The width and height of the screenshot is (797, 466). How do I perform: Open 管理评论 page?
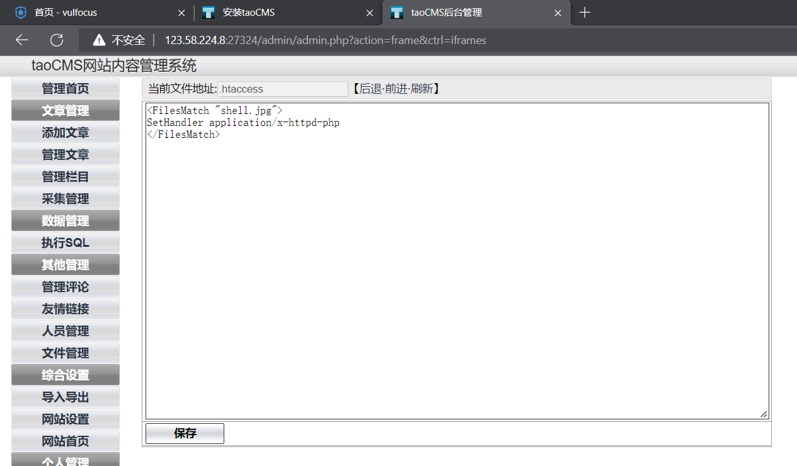point(66,287)
